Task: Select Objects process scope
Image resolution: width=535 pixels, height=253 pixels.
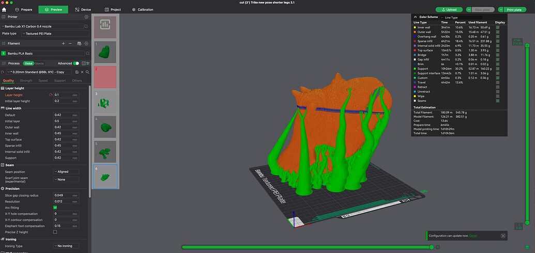Action: pyautogui.click(x=39, y=64)
